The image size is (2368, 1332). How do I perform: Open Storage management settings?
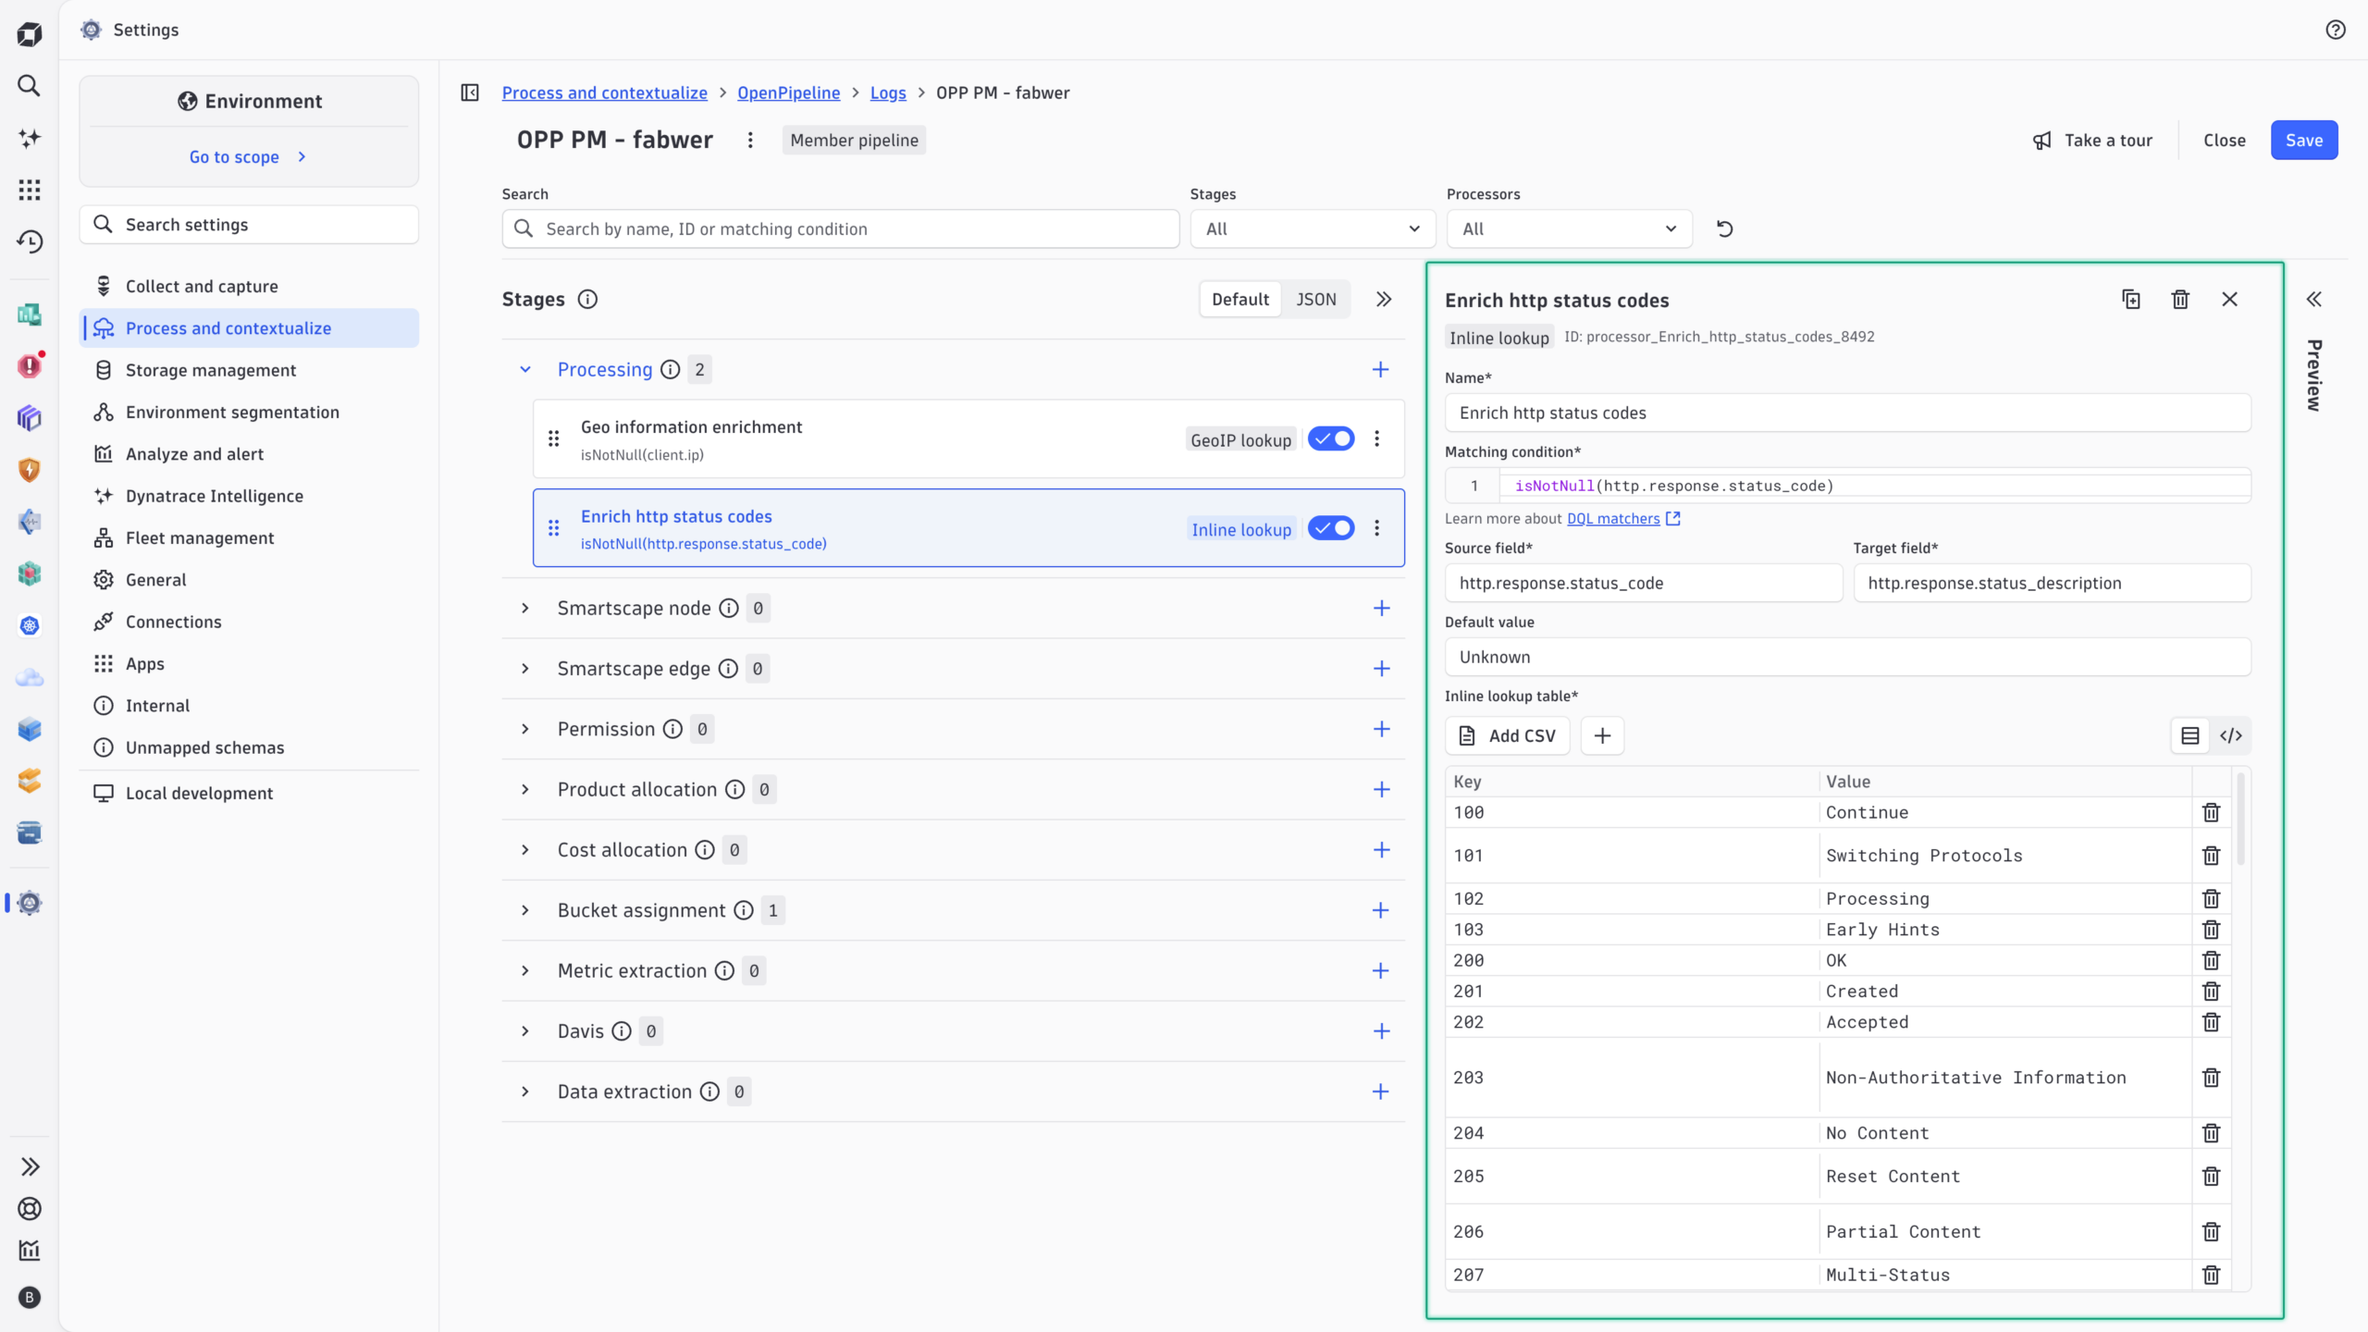(x=249, y=370)
